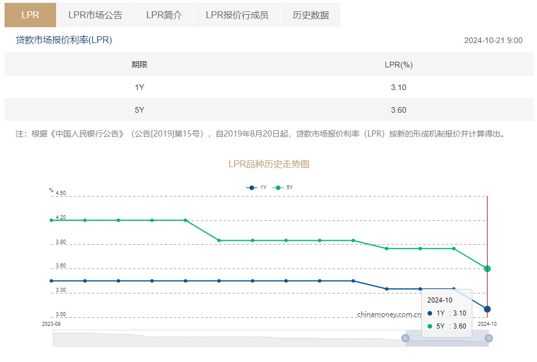
Task: Click the tooltip row 1Y : 3.10
Action: click(447, 313)
